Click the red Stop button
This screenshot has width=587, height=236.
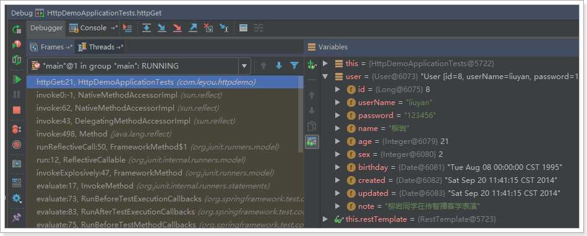tap(17, 110)
